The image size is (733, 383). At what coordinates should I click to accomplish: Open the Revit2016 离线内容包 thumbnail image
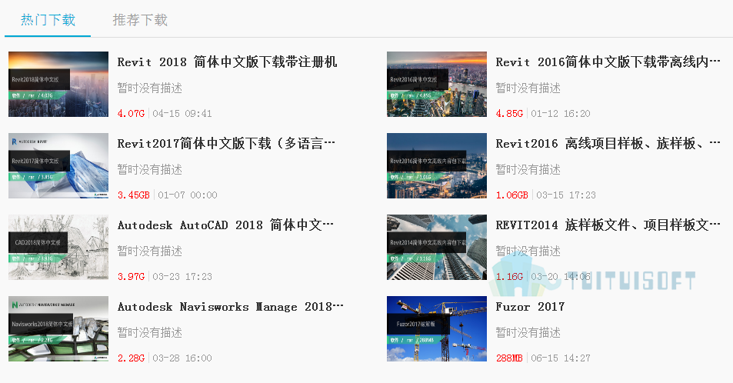click(437, 165)
